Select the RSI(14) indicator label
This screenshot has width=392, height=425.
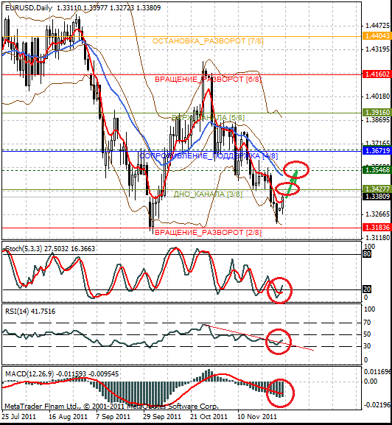[16, 311]
